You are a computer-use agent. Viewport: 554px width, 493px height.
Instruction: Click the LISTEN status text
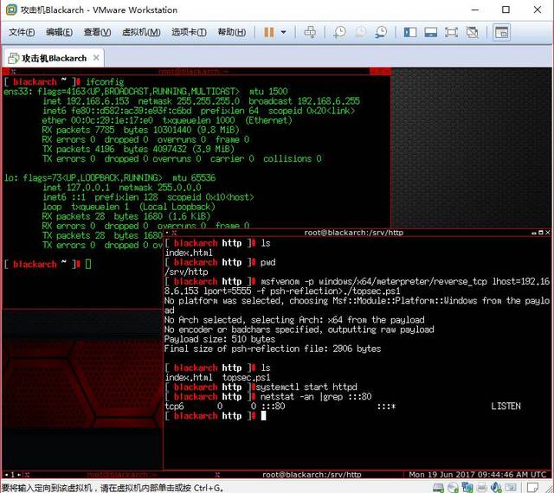coord(506,407)
